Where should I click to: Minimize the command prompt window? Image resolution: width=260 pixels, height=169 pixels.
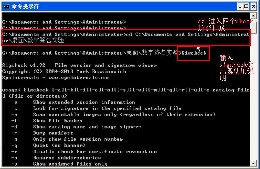240,7
